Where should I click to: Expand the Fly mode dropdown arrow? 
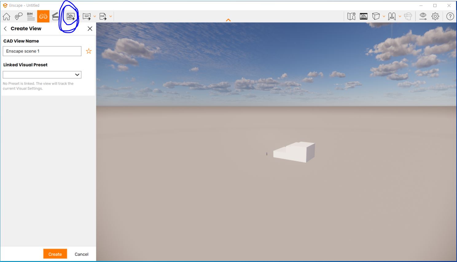[400, 16]
